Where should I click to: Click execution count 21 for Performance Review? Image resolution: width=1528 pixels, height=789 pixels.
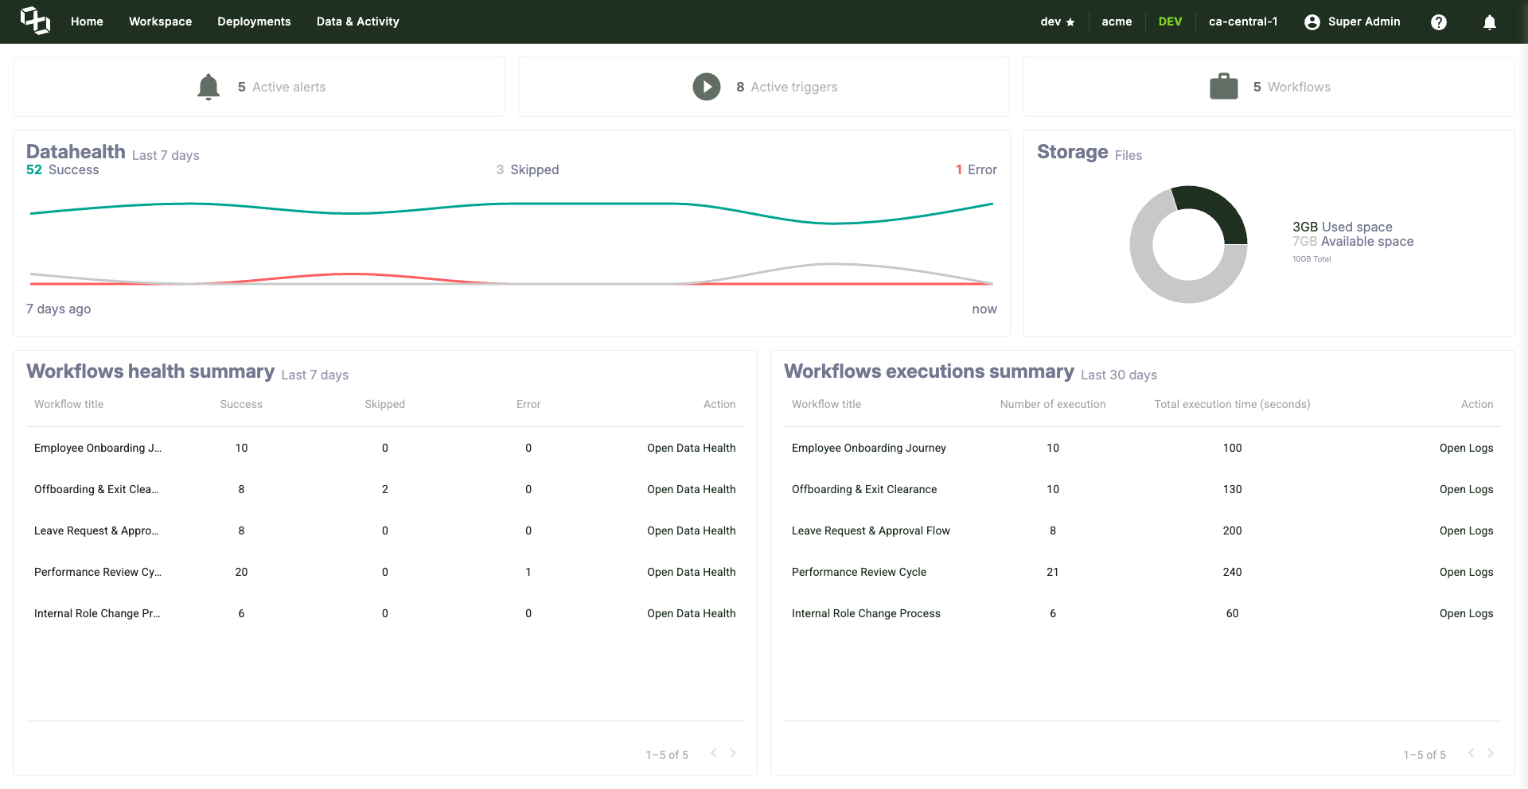click(x=1053, y=572)
